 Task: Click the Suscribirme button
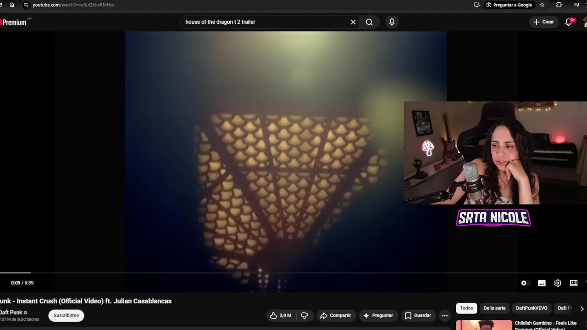[66, 315]
